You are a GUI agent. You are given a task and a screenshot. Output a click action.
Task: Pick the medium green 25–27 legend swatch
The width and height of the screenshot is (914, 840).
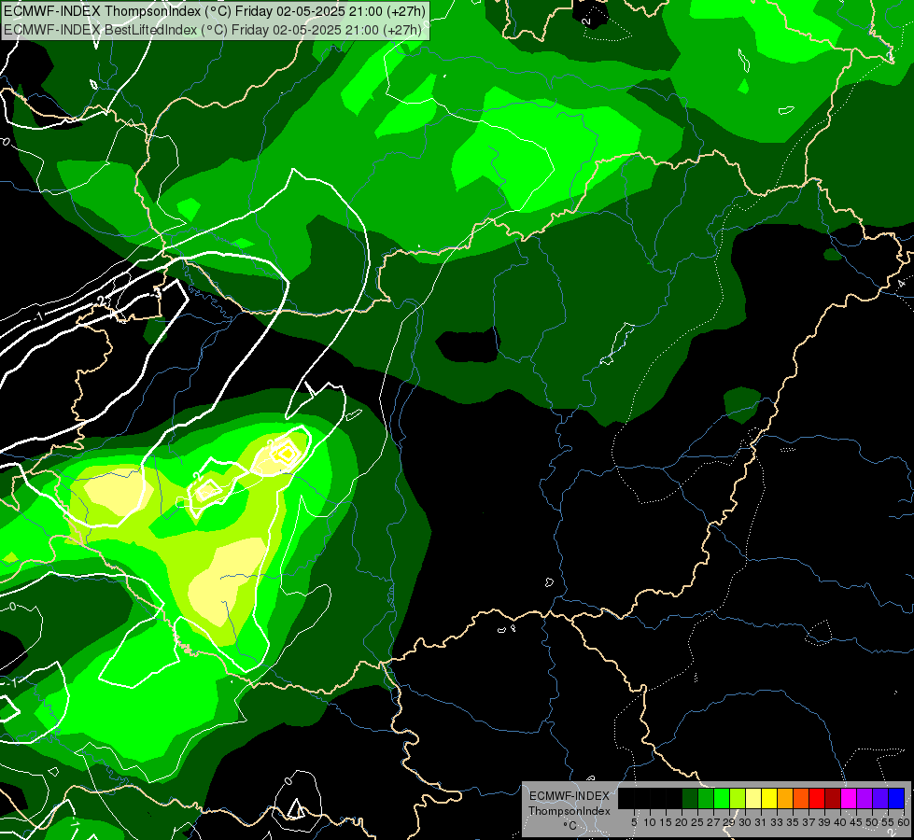tap(705, 798)
